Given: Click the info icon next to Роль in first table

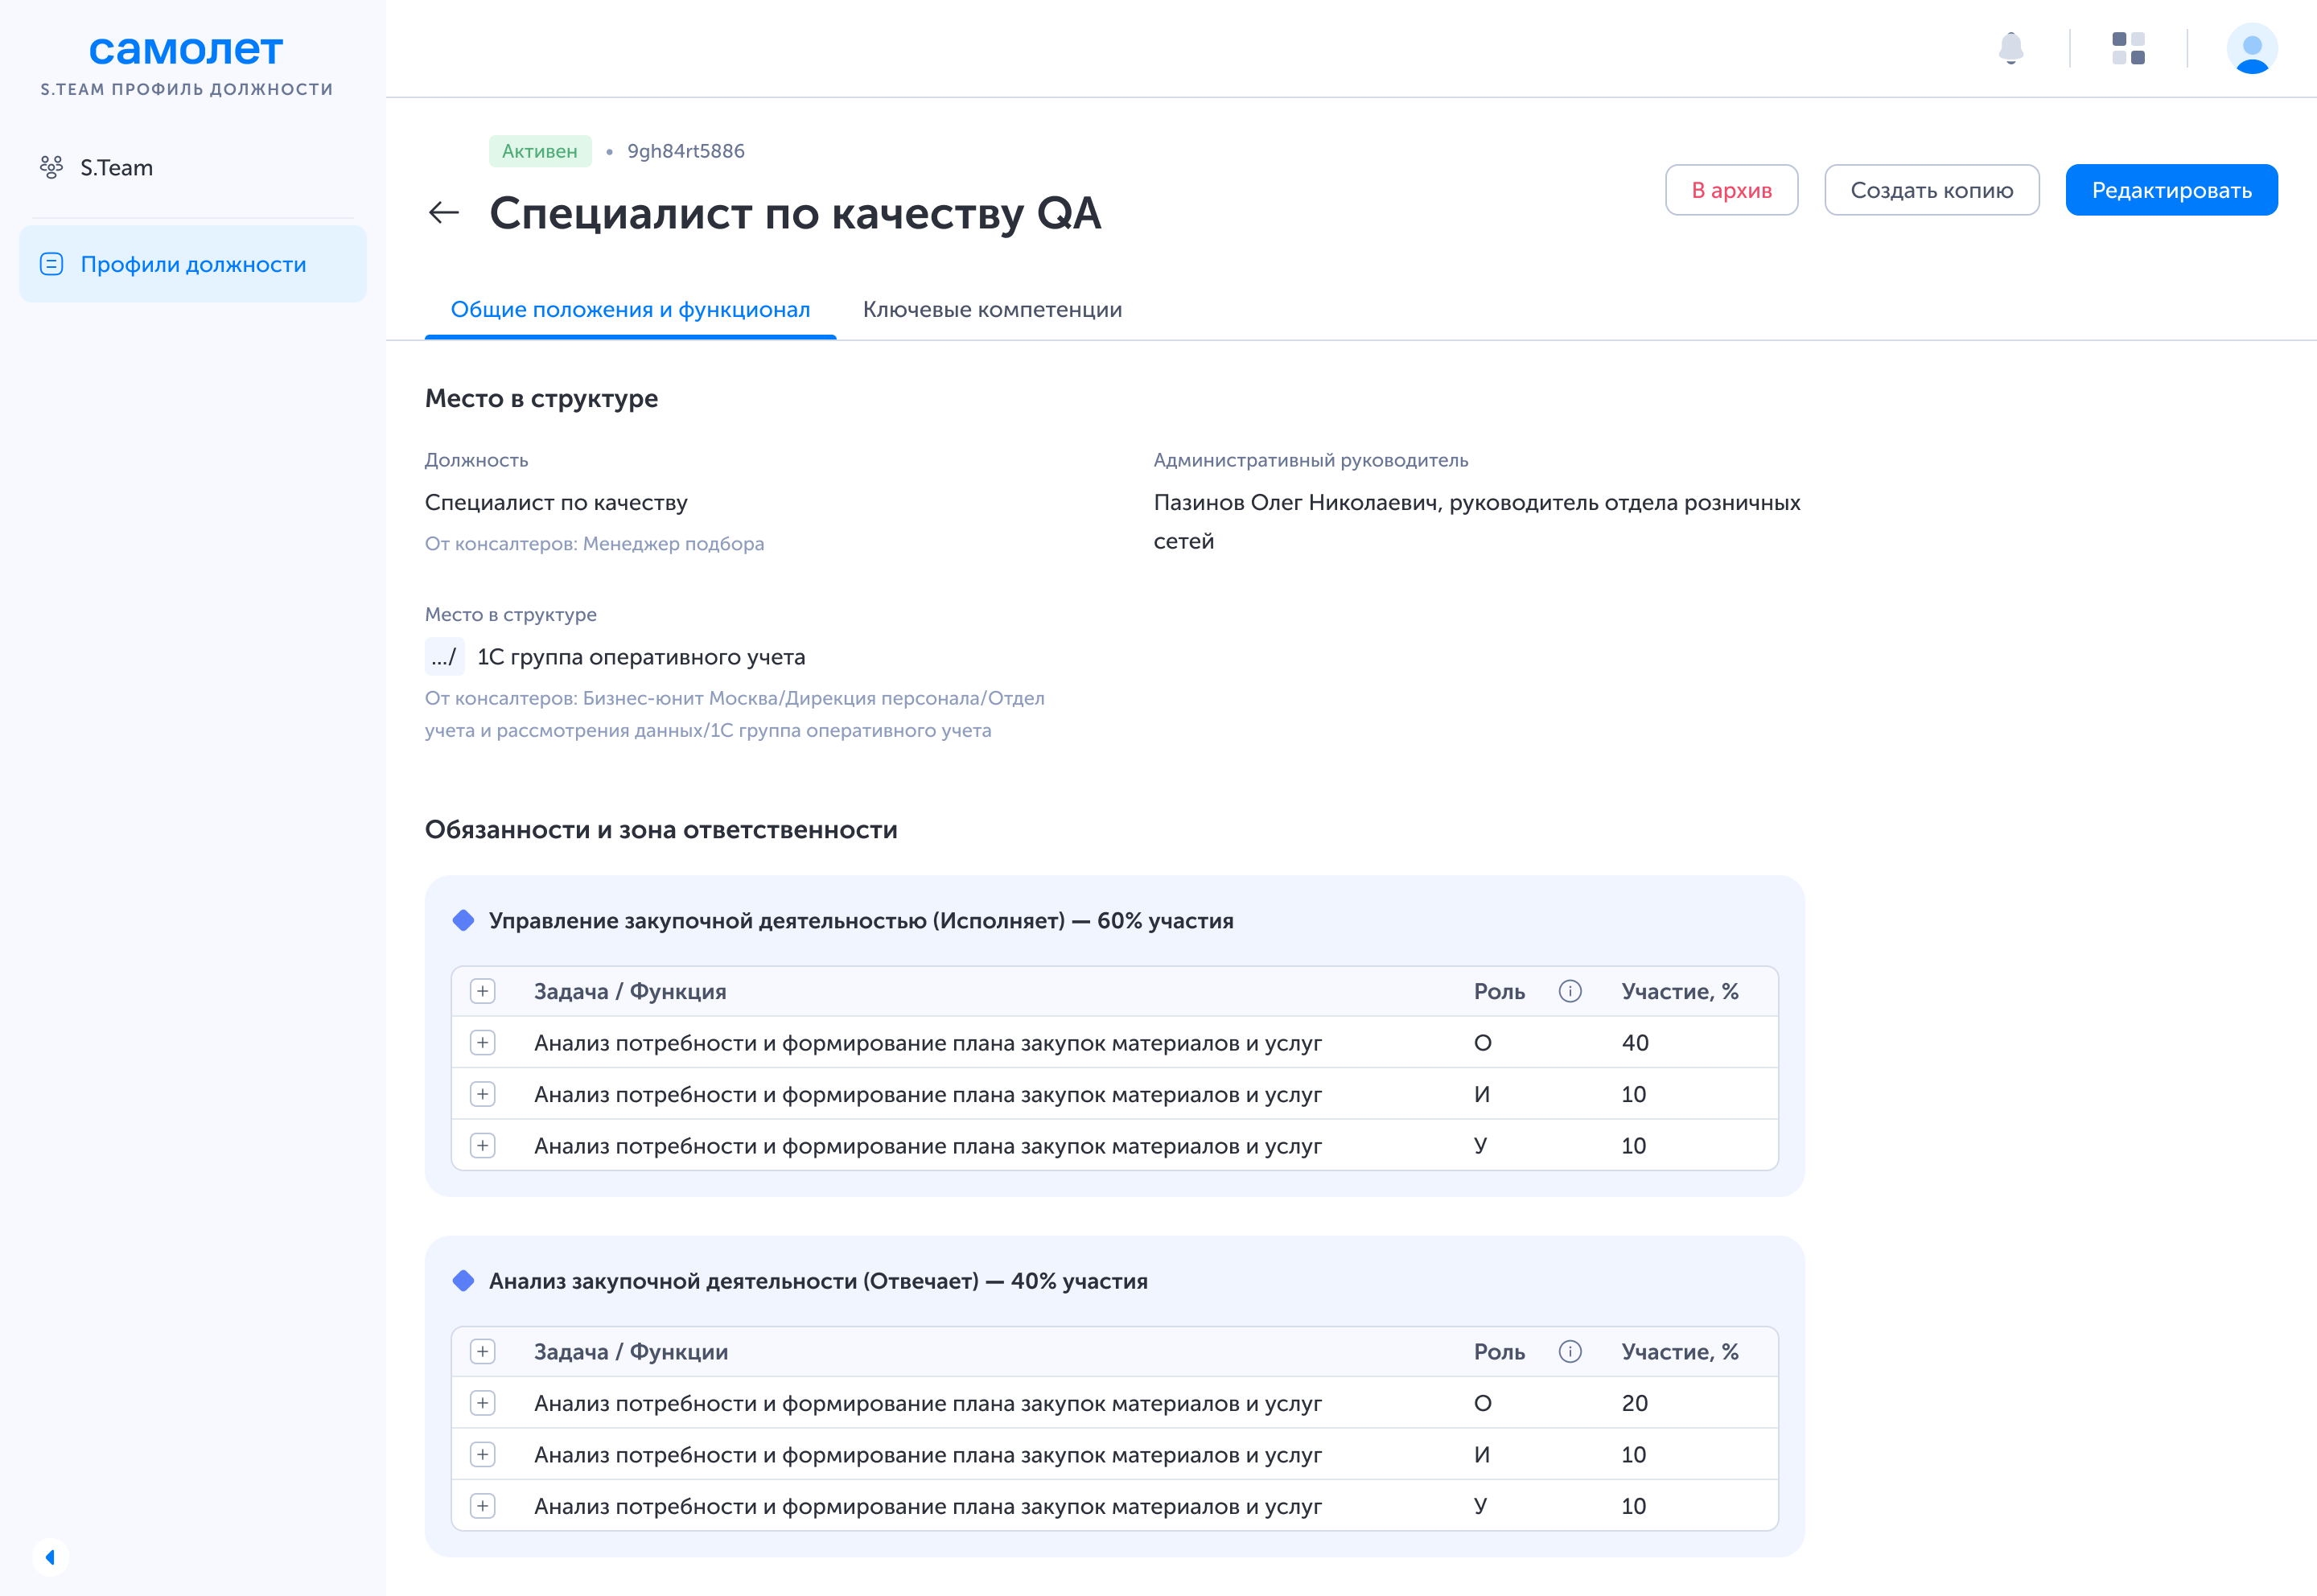Looking at the screenshot, I should (x=1570, y=991).
